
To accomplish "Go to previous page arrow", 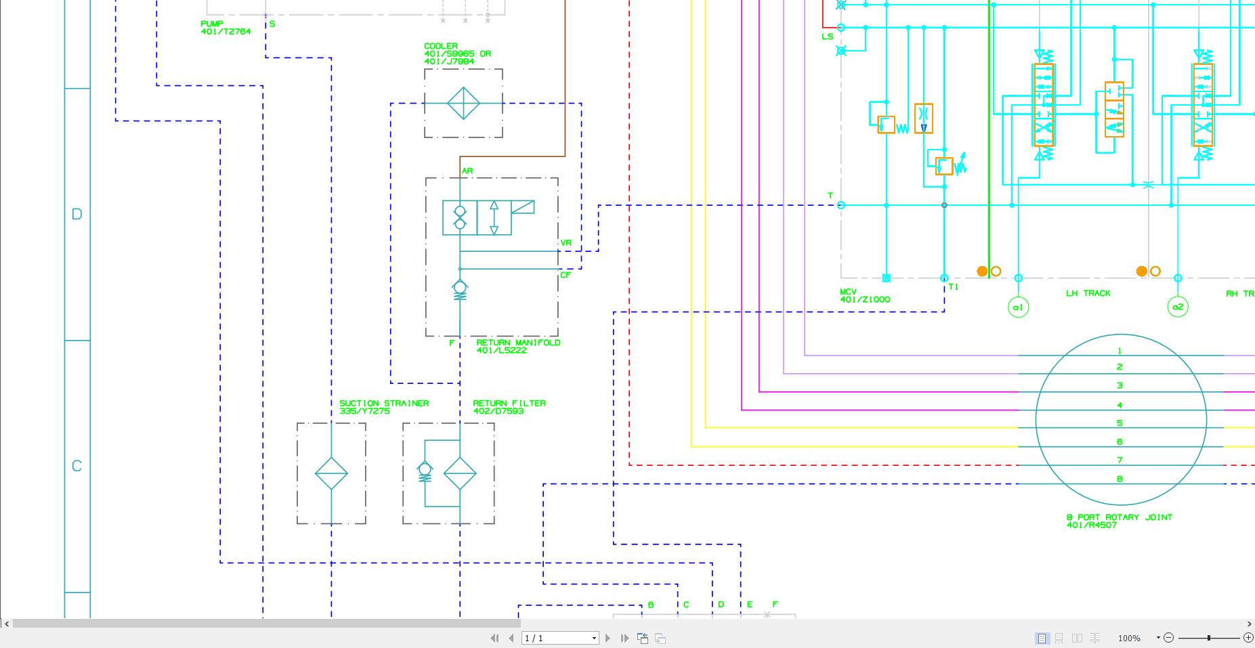I will point(511,638).
